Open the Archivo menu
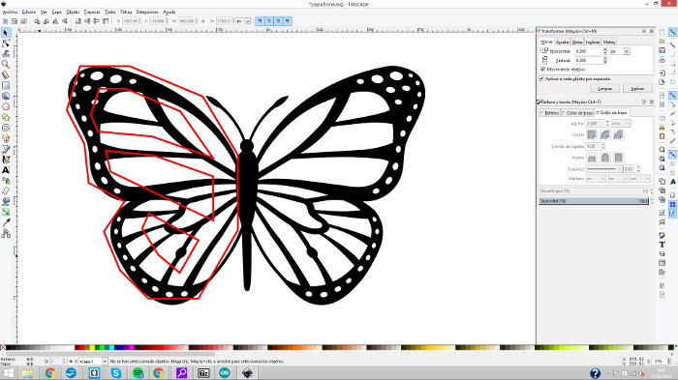 click(x=10, y=13)
